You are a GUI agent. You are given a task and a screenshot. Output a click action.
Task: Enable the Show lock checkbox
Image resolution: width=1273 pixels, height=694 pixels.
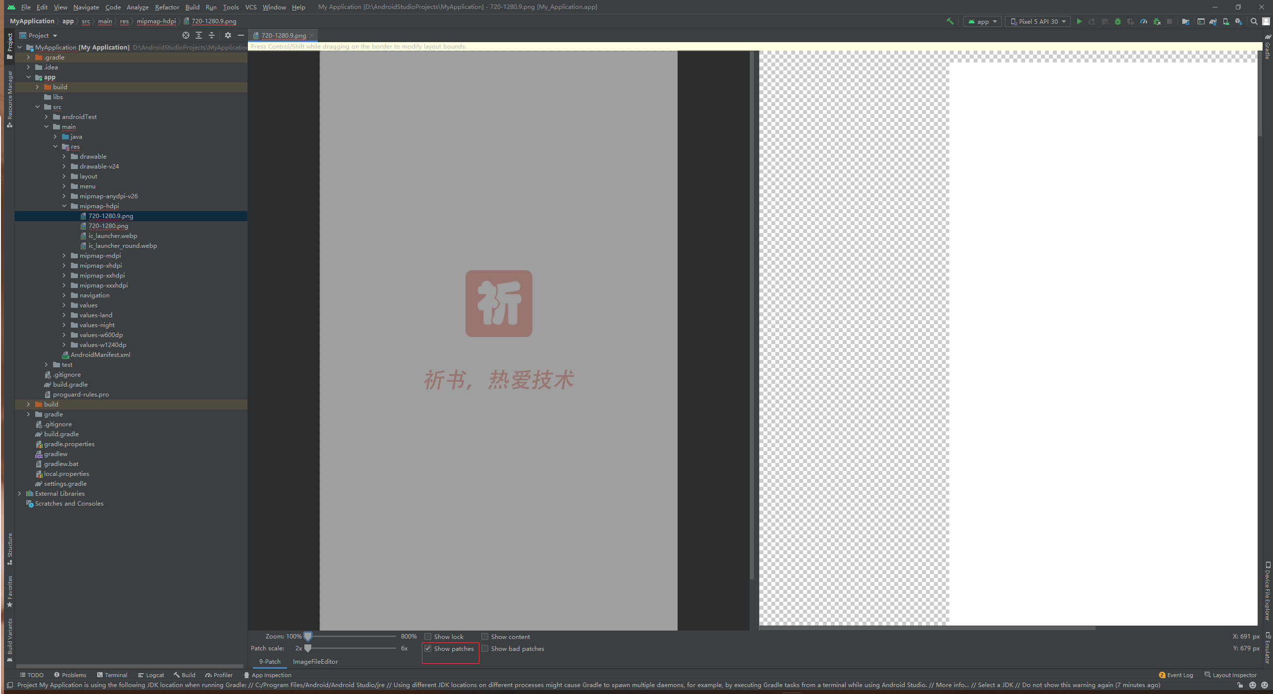tap(428, 636)
